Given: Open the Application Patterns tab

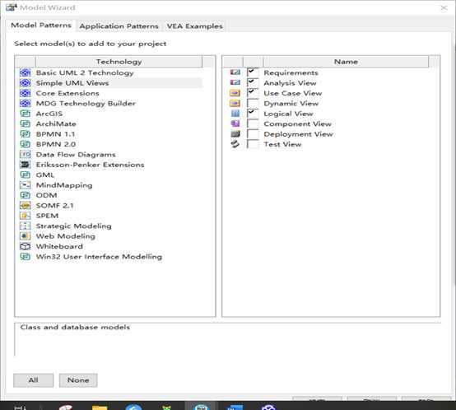Looking at the screenshot, I should coord(119,26).
